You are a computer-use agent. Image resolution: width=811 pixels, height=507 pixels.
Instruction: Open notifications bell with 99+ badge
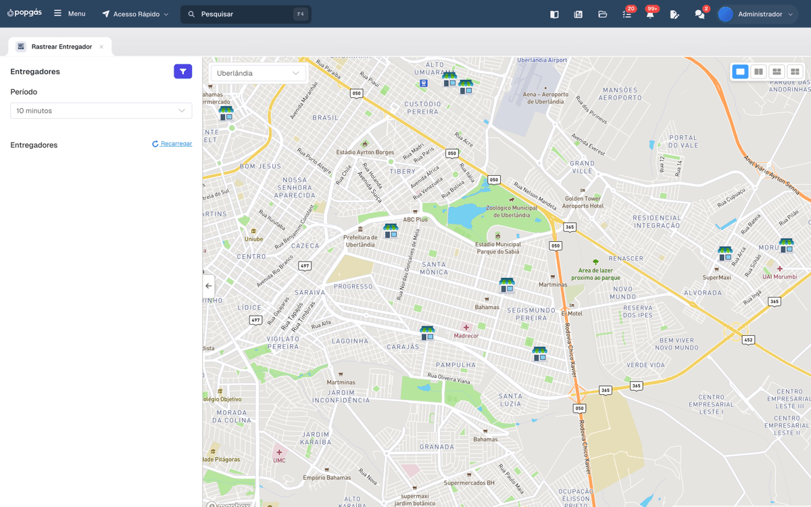coord(650,14)
